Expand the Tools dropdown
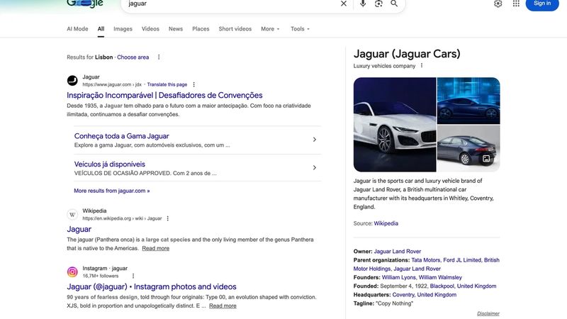 pos(300,29)
